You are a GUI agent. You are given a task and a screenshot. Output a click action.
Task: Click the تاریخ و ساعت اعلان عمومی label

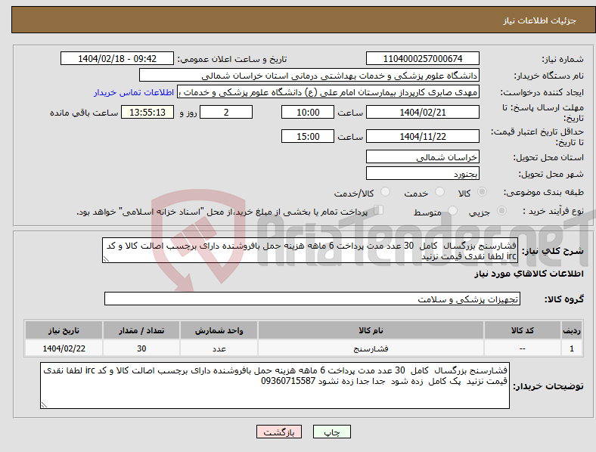(x=232, y=59)
